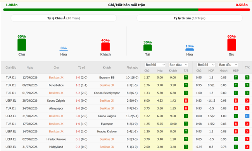Open Corum Belediyespor team link

[x=107, y=93]
